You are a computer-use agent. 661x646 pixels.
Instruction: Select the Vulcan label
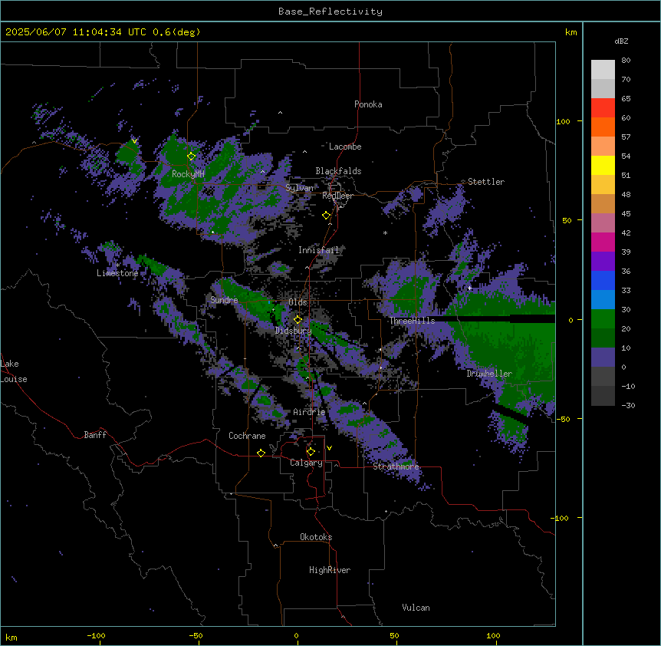pos(416,608)
